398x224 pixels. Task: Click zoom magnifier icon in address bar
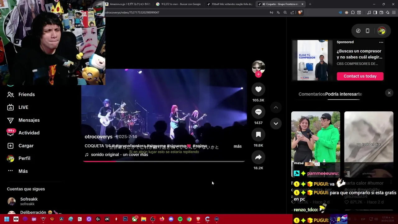(x=285, y=12)
